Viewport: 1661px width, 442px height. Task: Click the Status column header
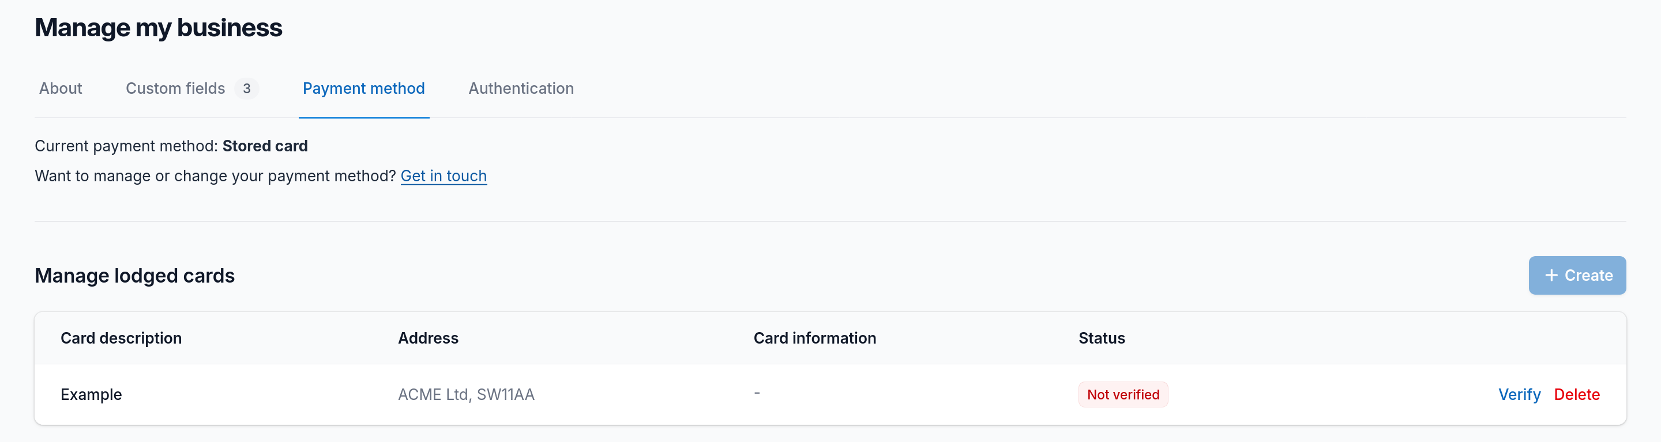tap(1102, 338)
